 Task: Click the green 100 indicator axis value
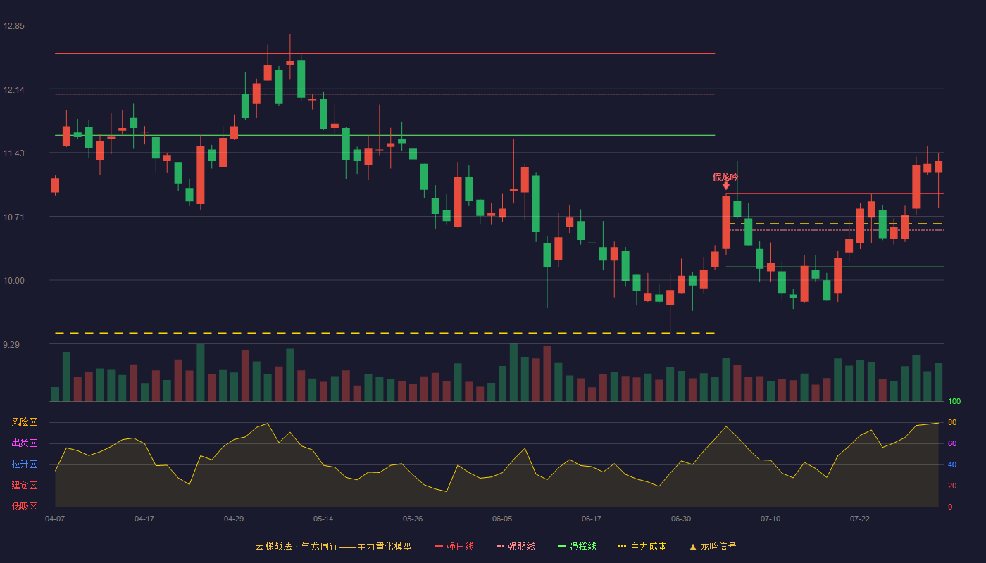tap(954, 402)
